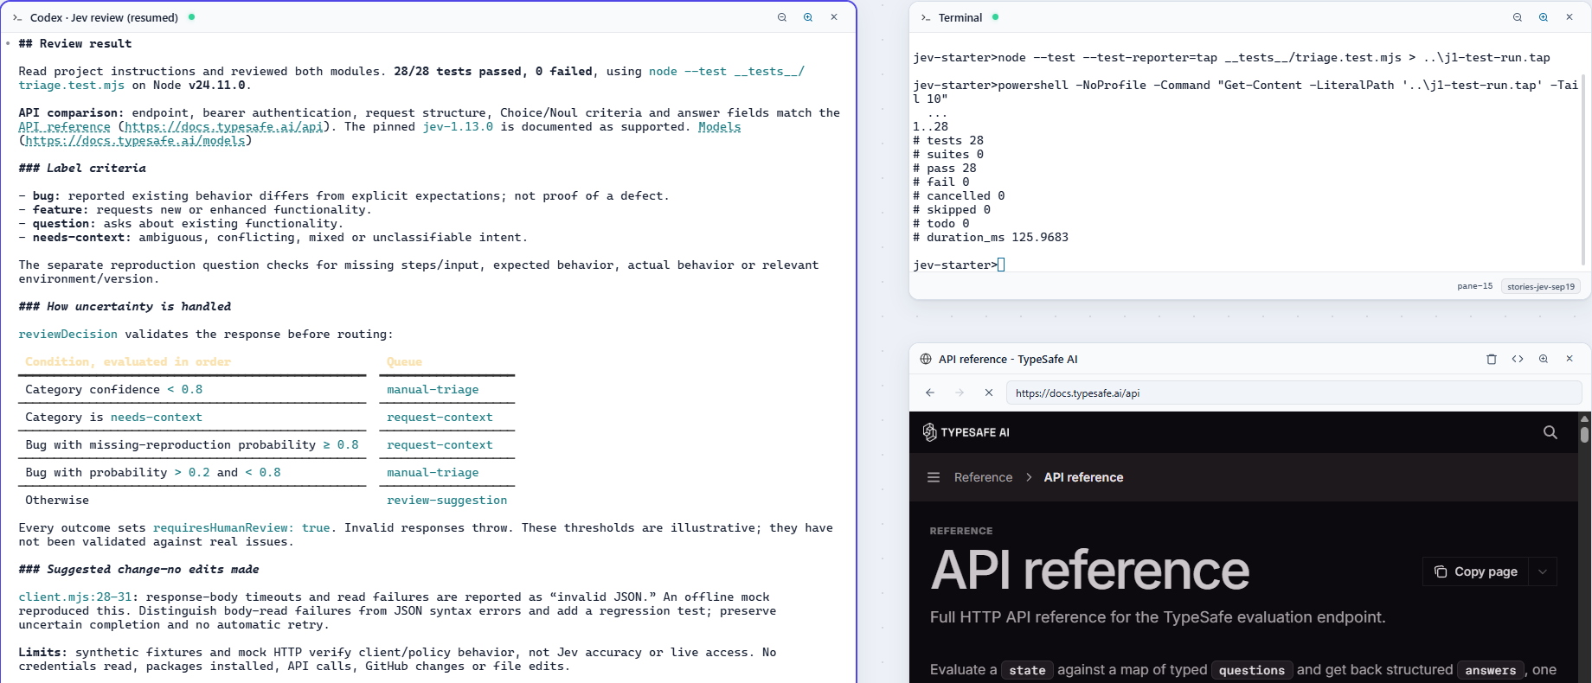Click the green status dot in Terminal header

click(x=995, y=16)
